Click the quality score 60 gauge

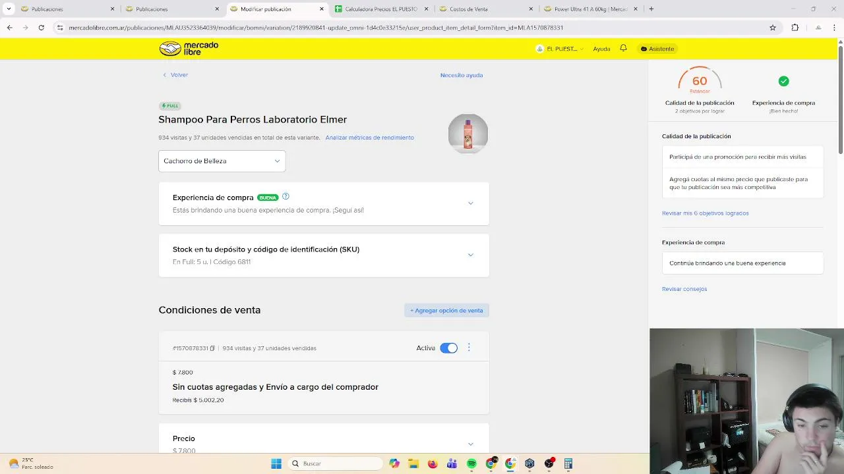[x=700, y=80]
